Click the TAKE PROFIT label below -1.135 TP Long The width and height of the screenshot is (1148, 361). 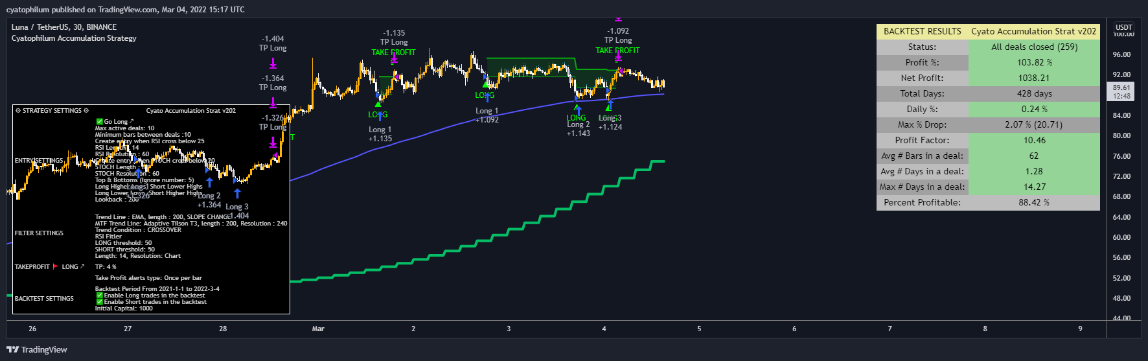coord(393,52)
